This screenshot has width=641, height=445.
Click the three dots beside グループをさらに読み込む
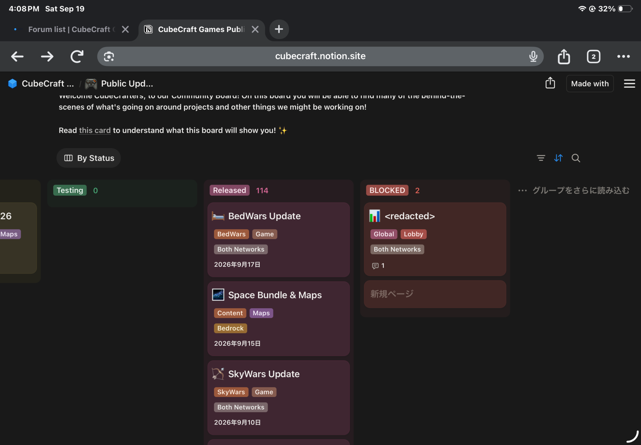point(522,190)
